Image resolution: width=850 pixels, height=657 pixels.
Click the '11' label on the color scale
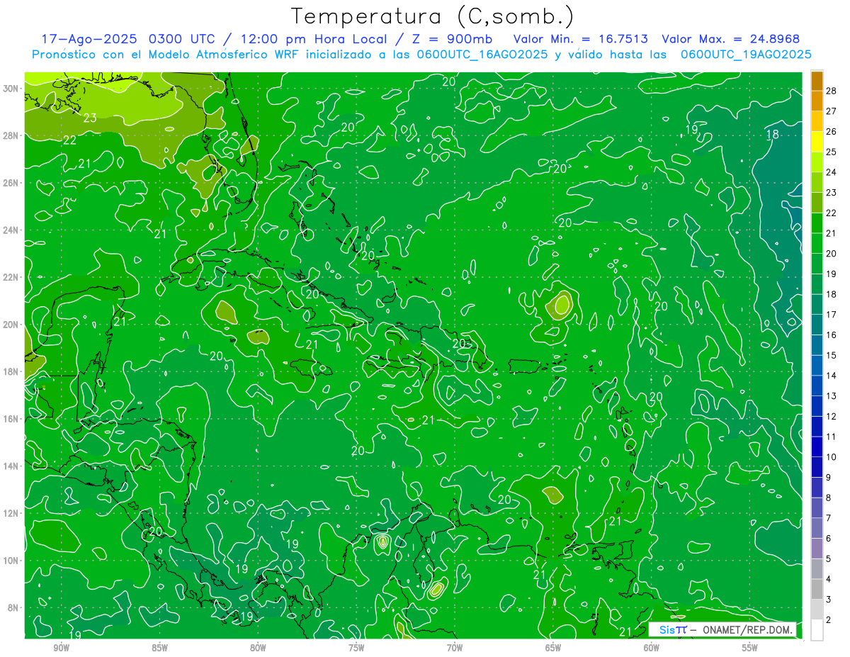pyautogui.click(x=832, y=437)
